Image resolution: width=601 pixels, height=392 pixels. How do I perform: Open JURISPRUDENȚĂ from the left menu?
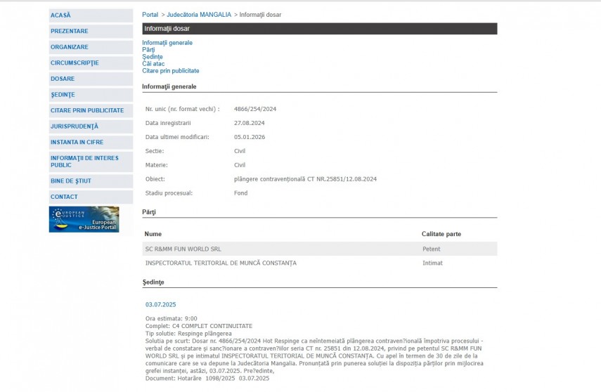point(75,126)
